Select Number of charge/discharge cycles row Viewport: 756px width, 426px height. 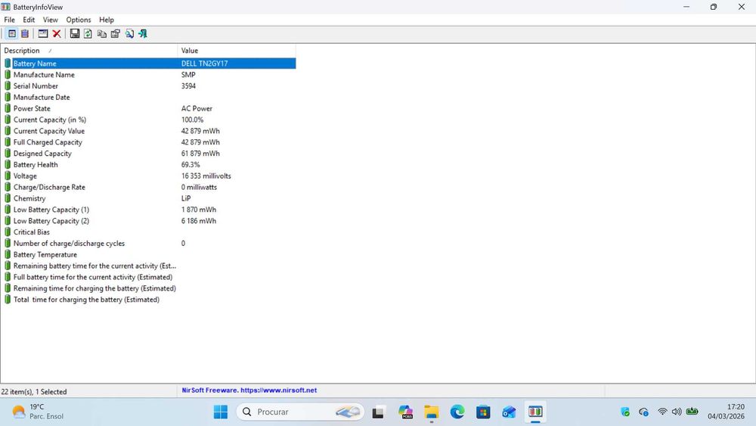click(150, 244)
